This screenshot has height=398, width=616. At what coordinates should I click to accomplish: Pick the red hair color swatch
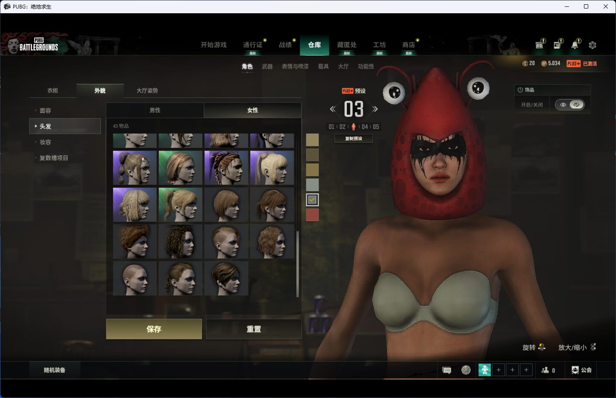point(312,214)
